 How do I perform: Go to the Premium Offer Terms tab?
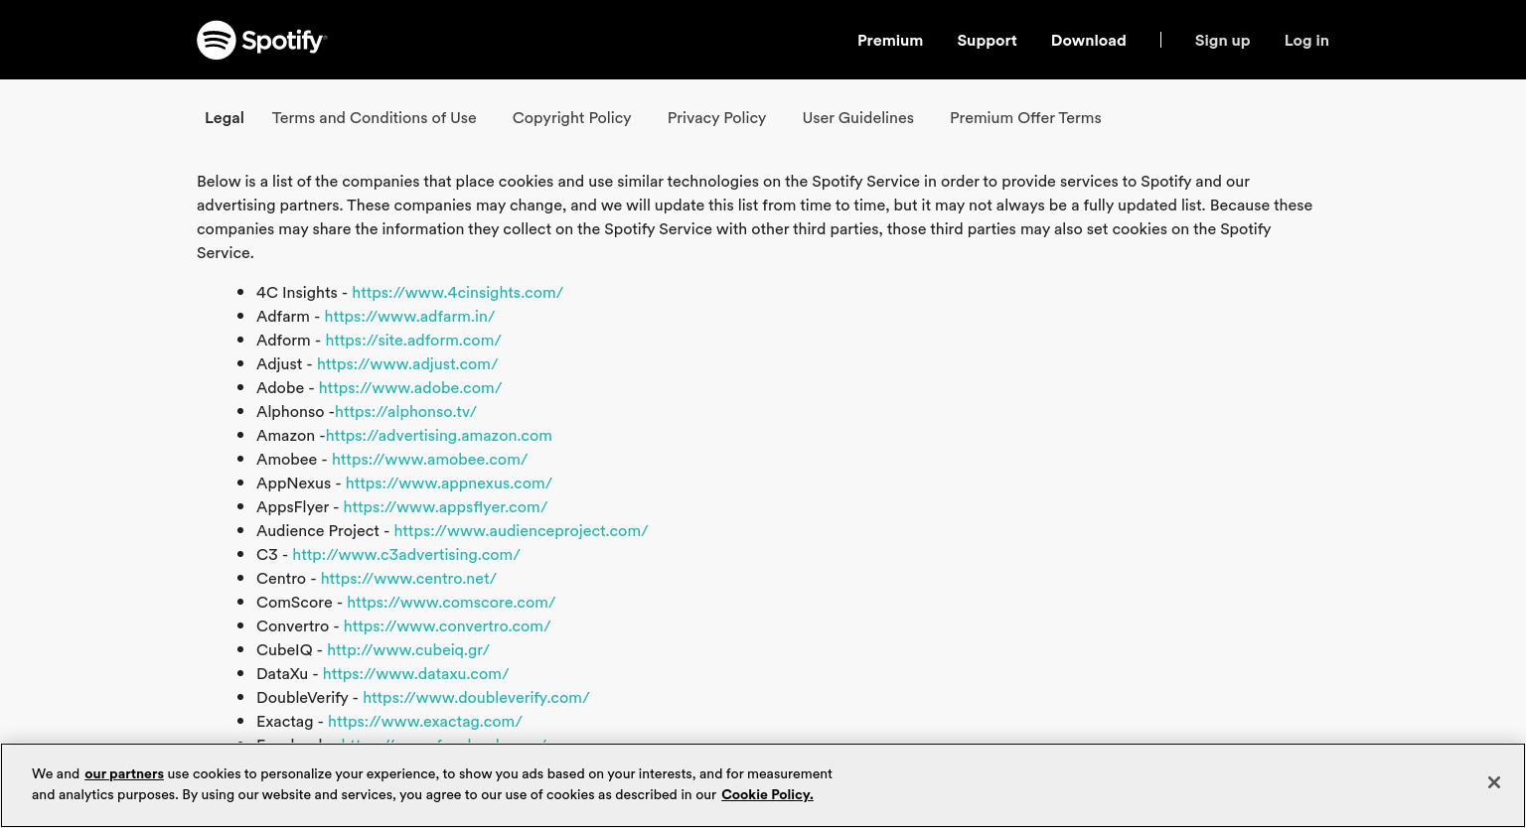coord(1025,117)
